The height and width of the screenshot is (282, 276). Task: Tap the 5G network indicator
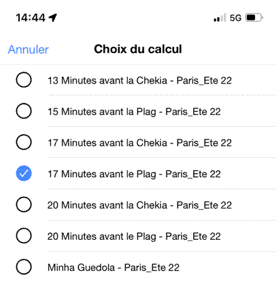point(235,18)
